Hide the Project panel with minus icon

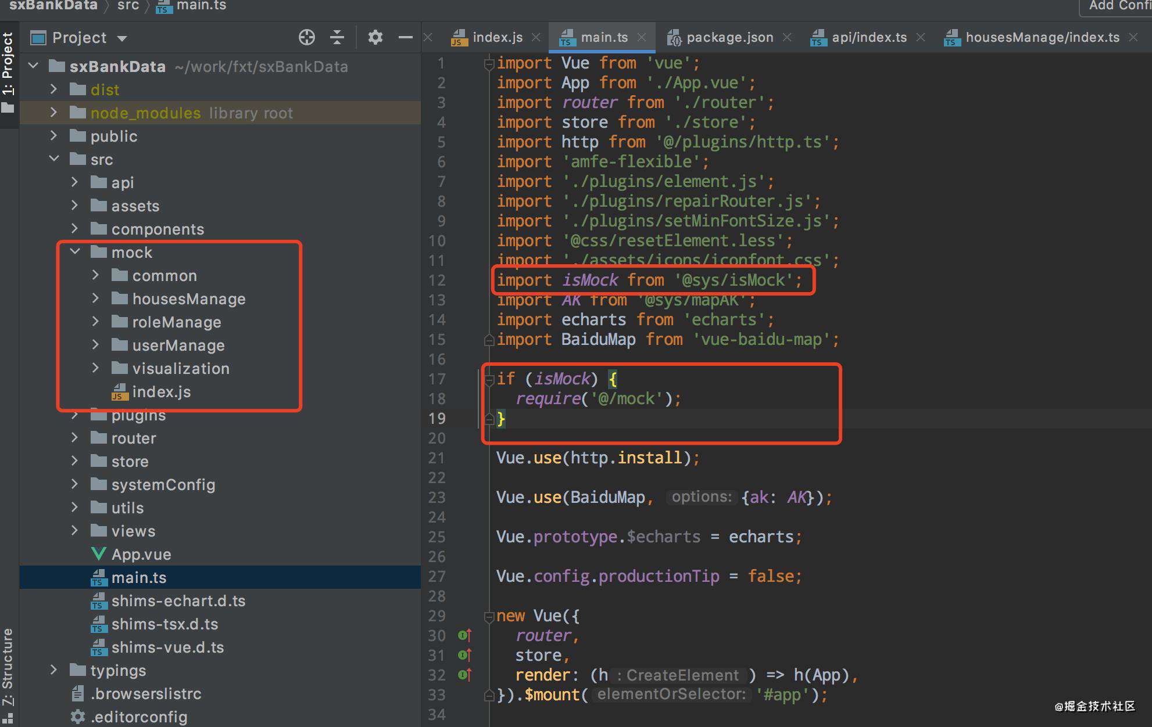[x=406, y=38]
